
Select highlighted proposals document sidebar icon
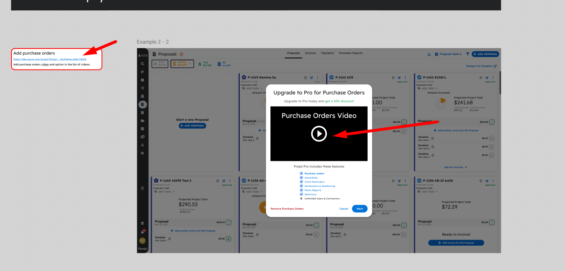tap(142, 104)
